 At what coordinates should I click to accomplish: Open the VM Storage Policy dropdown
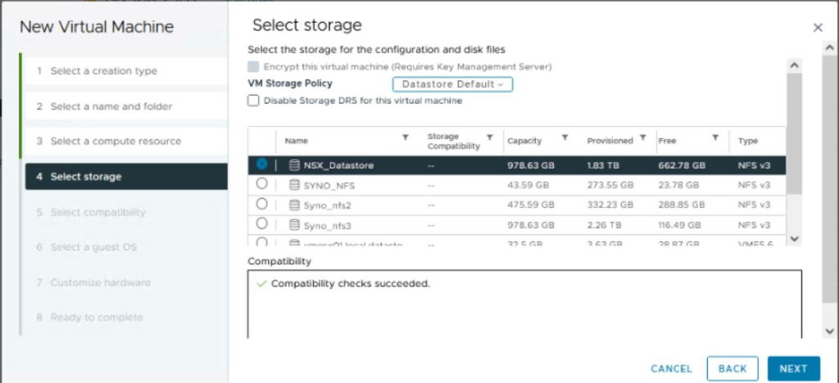(x=452, y=84)
